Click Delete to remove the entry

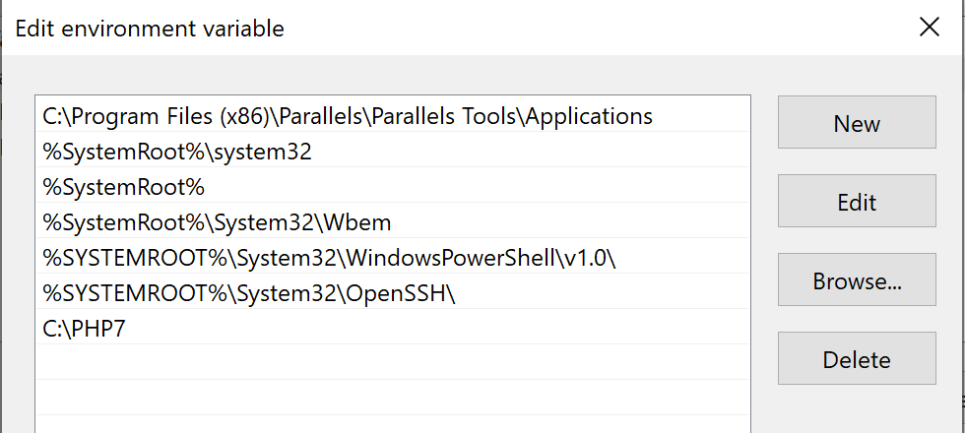tap(856, 359)
